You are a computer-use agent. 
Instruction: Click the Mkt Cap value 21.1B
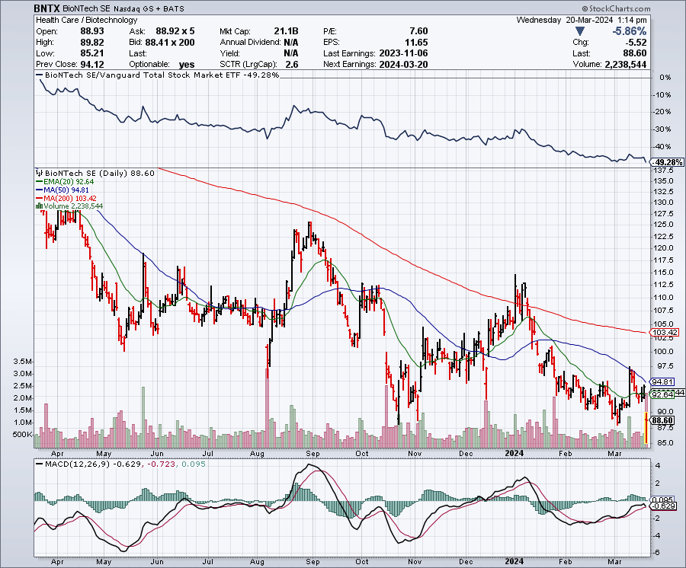(286, 31)
